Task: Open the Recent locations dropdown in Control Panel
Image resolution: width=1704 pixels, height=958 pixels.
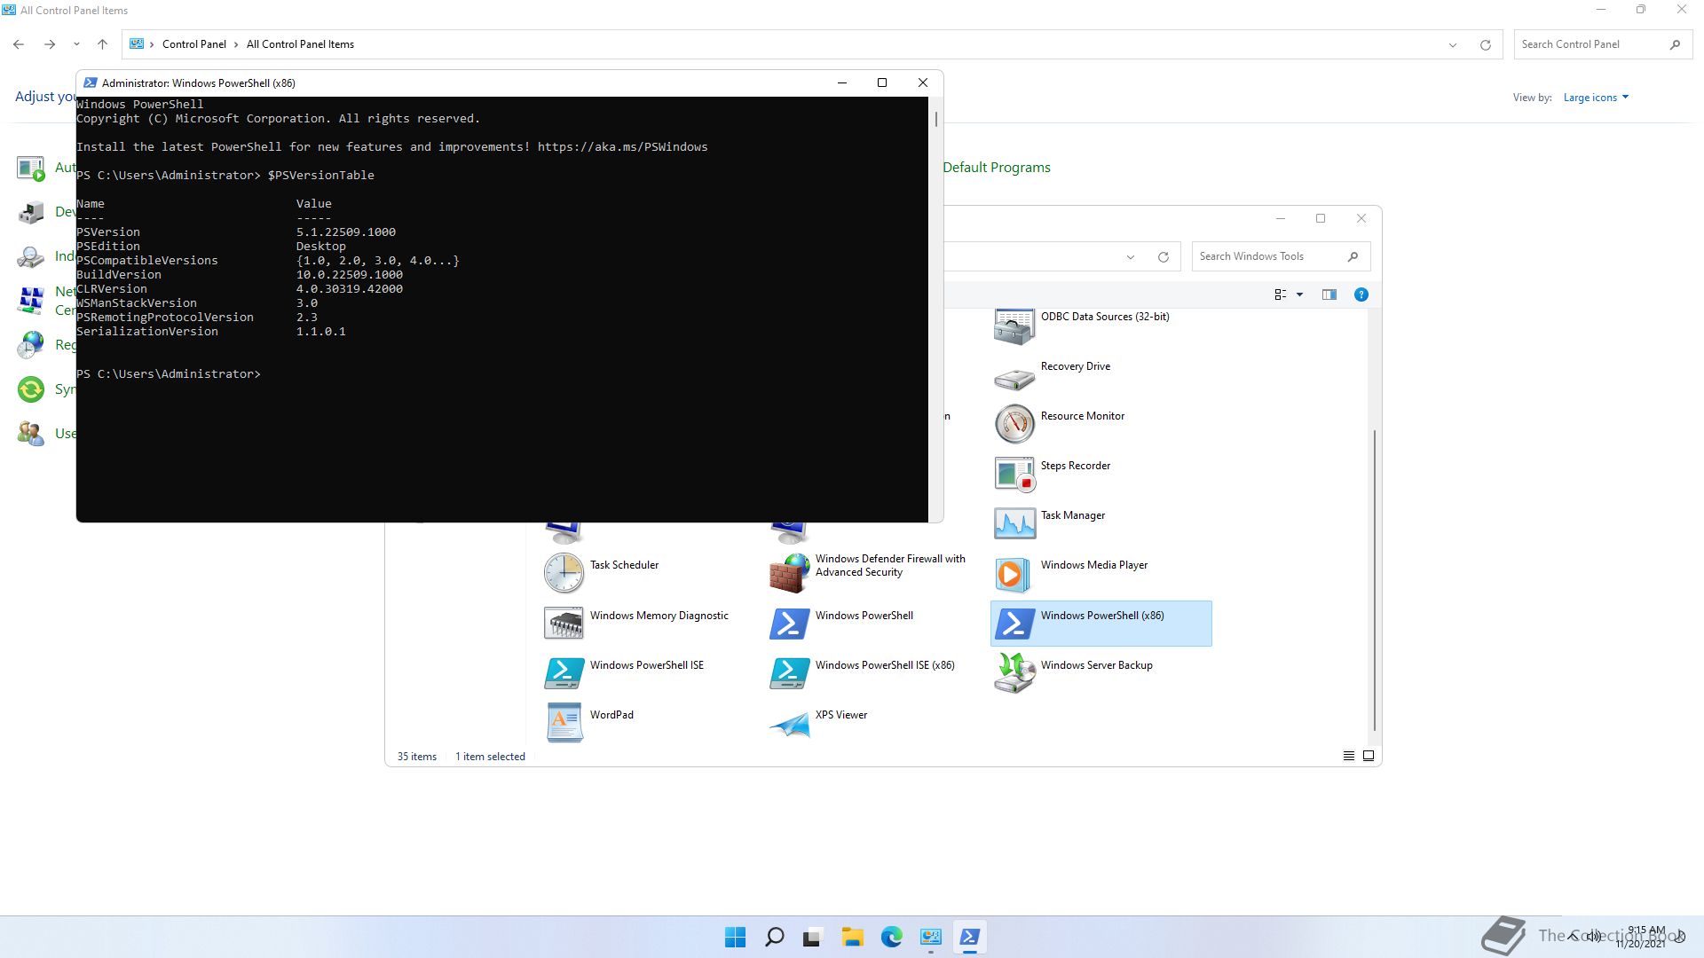Action: point(76,44)
